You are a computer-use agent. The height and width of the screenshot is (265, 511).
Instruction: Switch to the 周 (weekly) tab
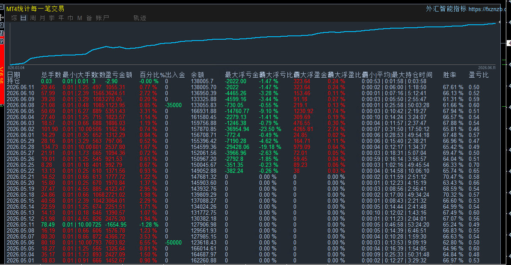tap(33, 18)
